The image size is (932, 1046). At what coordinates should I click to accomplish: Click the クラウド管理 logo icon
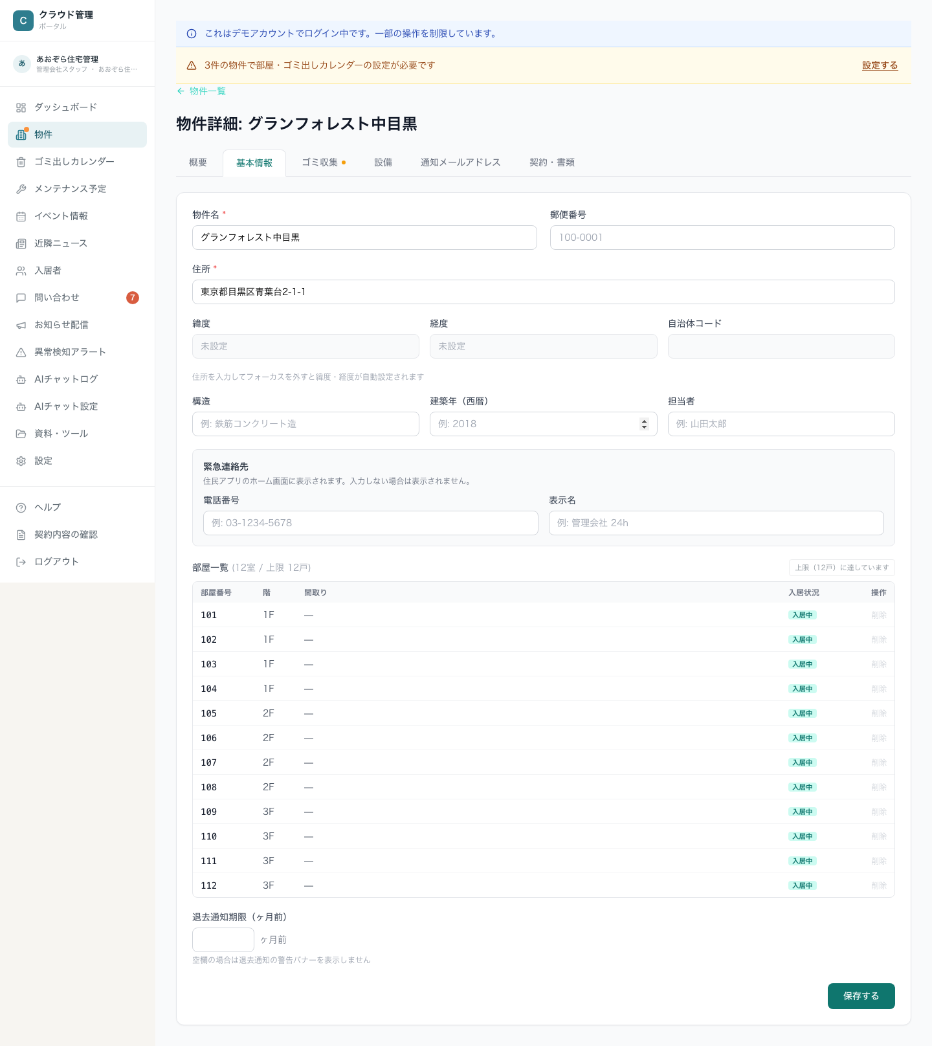tap(23, 21)
